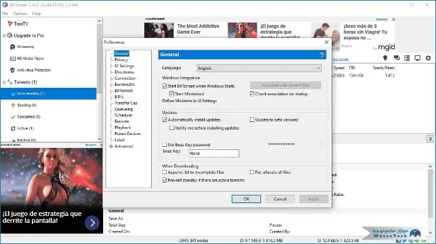436x244 pixels.
Task: Toggle Prevent standby if active torrents
Action: [165, 180]
